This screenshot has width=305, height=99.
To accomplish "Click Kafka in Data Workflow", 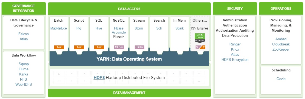I will 24,74.
